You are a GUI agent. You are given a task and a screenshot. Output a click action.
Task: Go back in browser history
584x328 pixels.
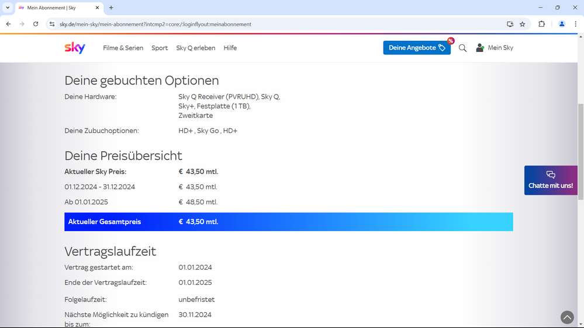pos(9,24)
